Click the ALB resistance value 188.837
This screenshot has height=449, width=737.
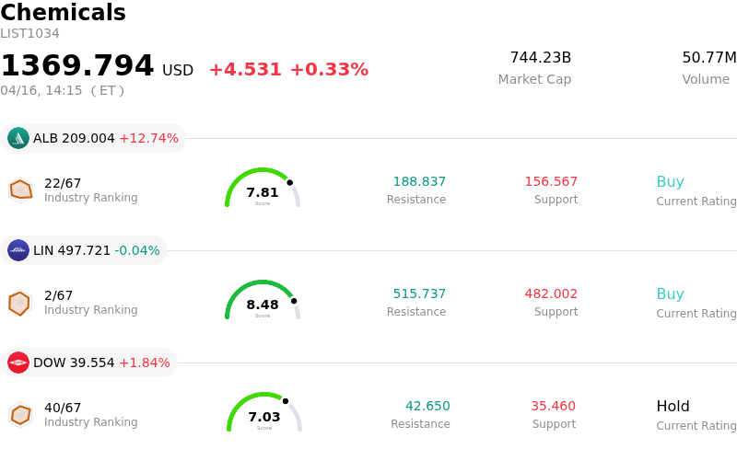(419, 182)
